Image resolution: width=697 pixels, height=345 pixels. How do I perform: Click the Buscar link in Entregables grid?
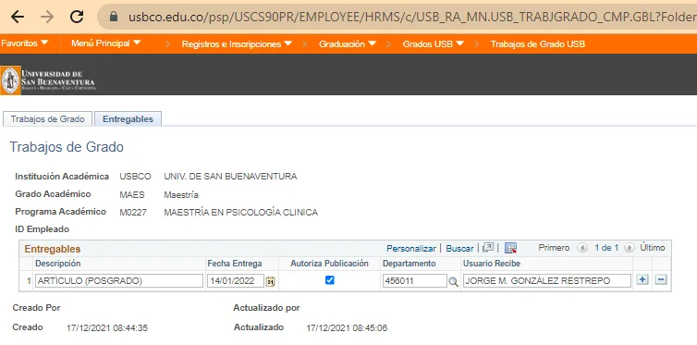pos(459,248)
